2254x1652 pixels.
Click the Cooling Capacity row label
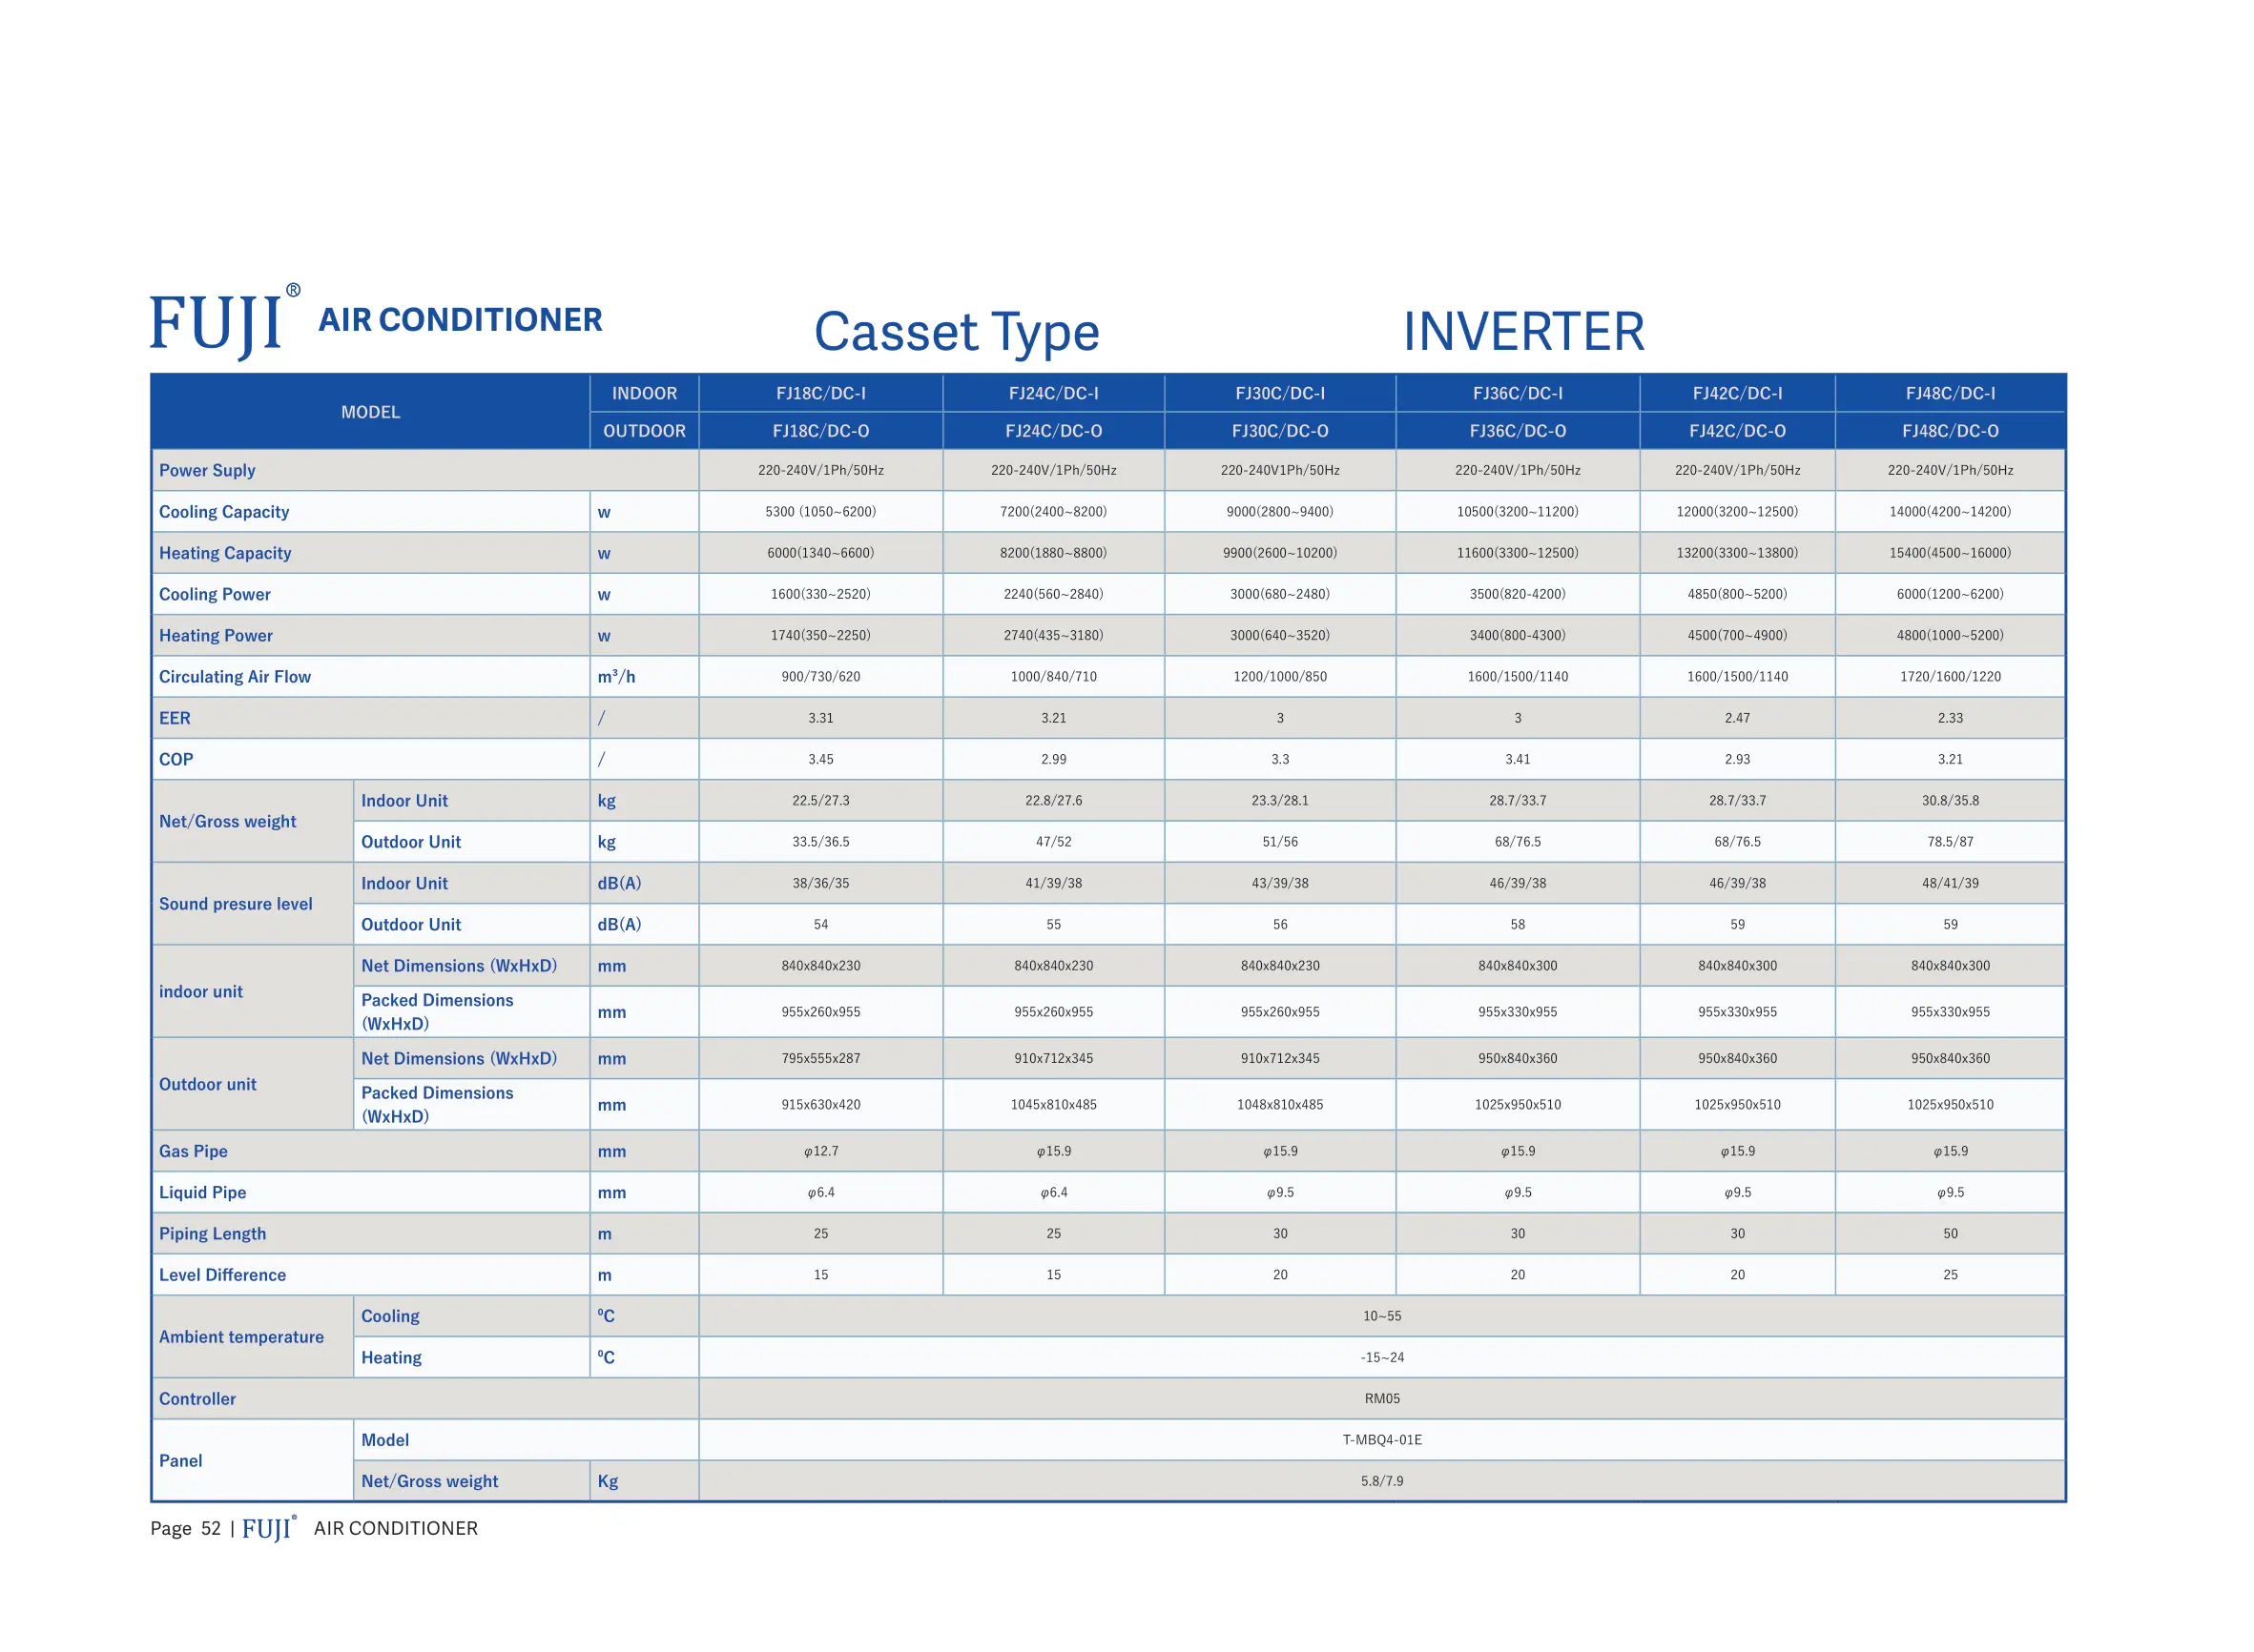click(x=224, y=512)
